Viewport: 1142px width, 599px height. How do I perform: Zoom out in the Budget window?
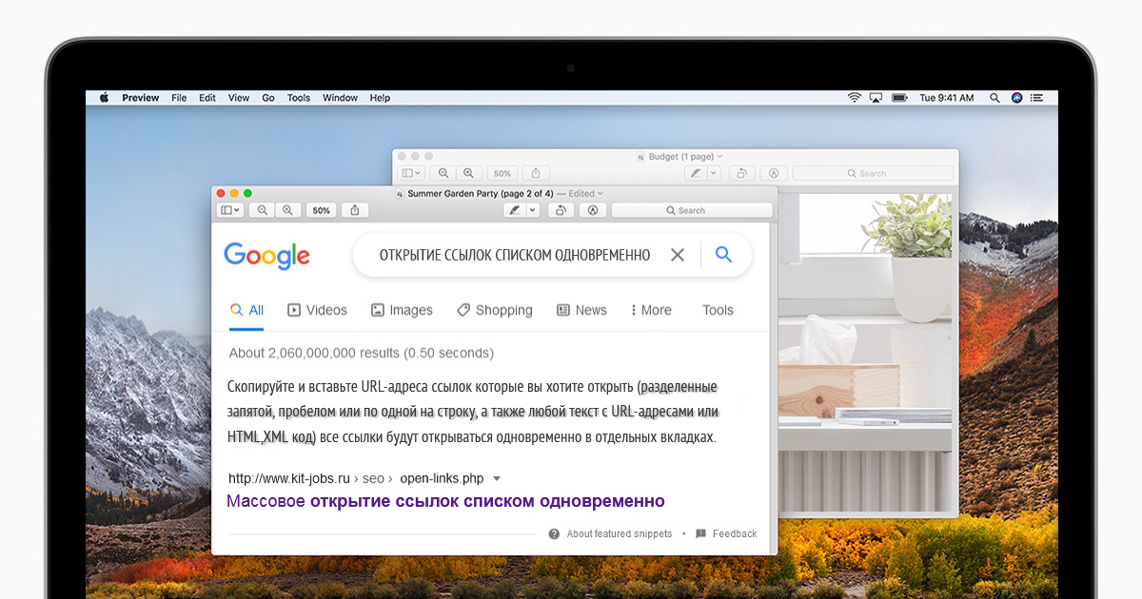point(443,173)
